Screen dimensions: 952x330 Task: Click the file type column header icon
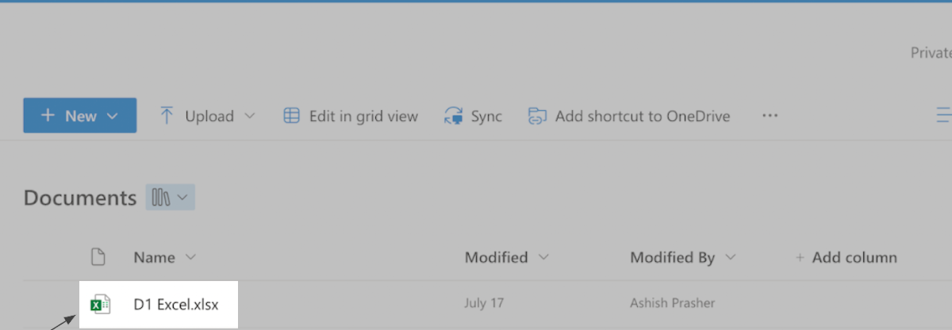(x=98, y=257)
